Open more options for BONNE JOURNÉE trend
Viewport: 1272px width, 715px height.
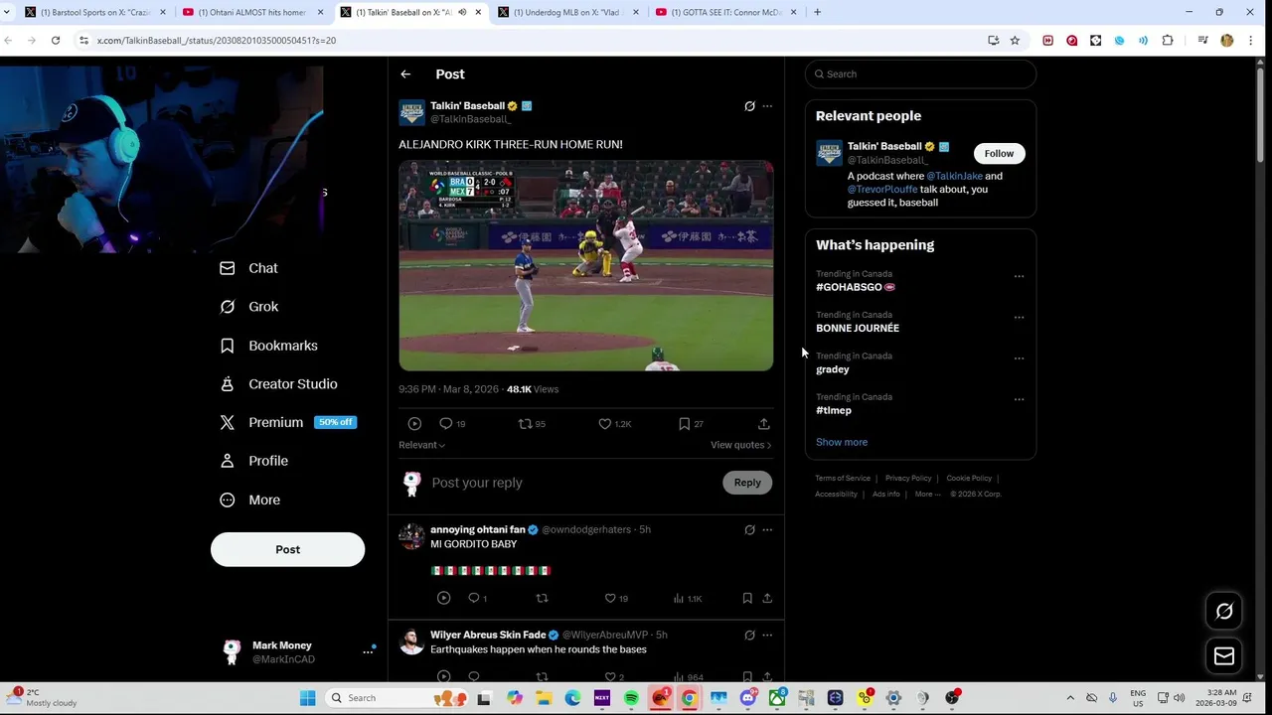click(1019, 318)
